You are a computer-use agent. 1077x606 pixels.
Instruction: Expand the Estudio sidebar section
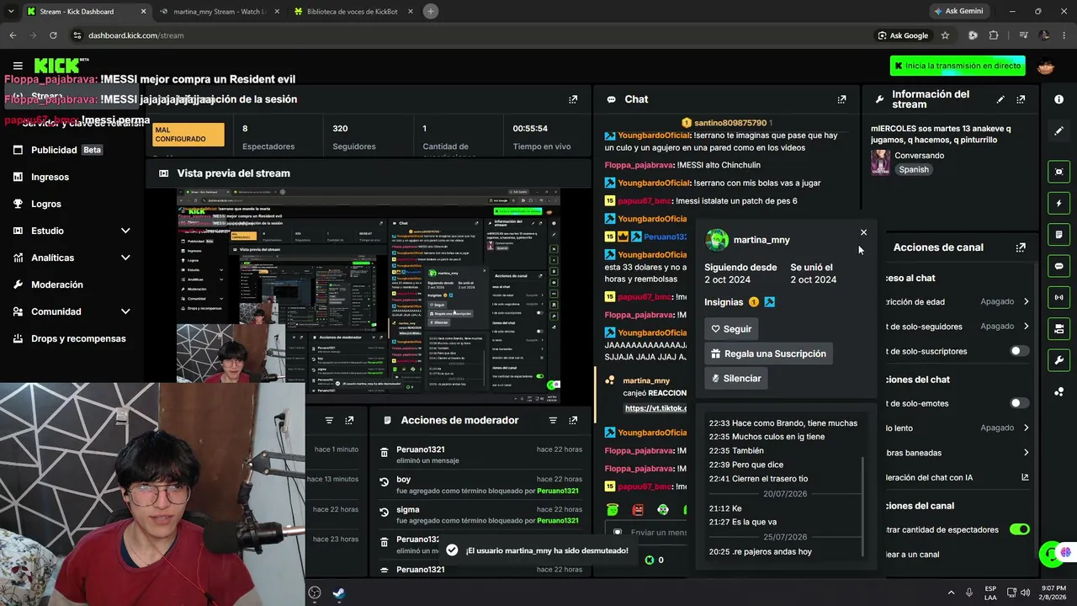(x=125, y=231)
